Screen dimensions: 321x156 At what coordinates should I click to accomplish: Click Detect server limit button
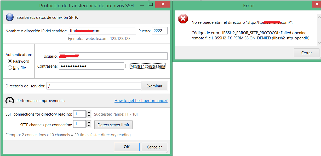(113, 125)
